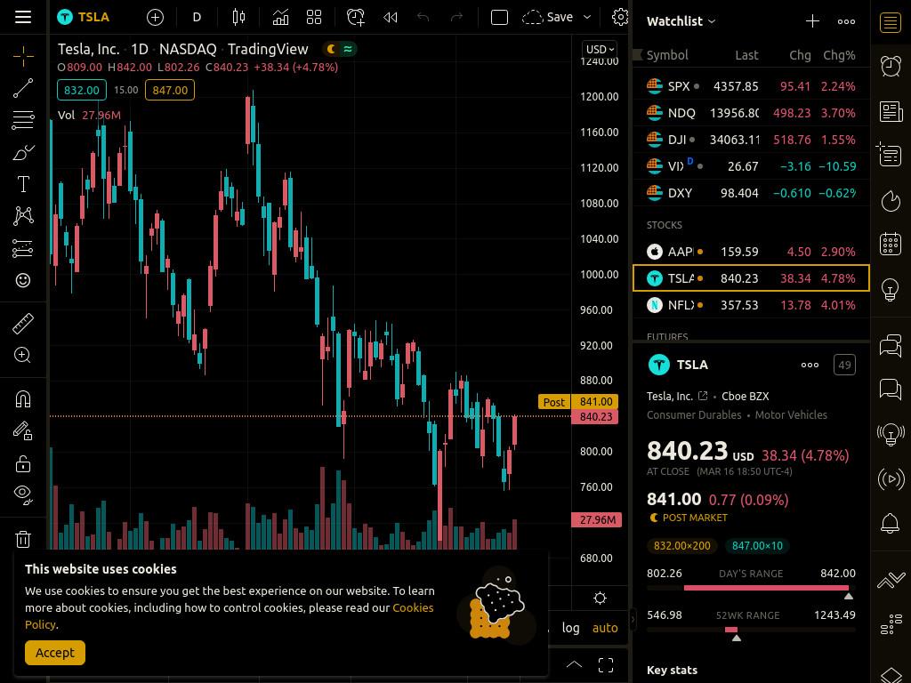Open the USD currency dropdown
The width and height of the screenshot is (911, 683).
click(601, 50)
